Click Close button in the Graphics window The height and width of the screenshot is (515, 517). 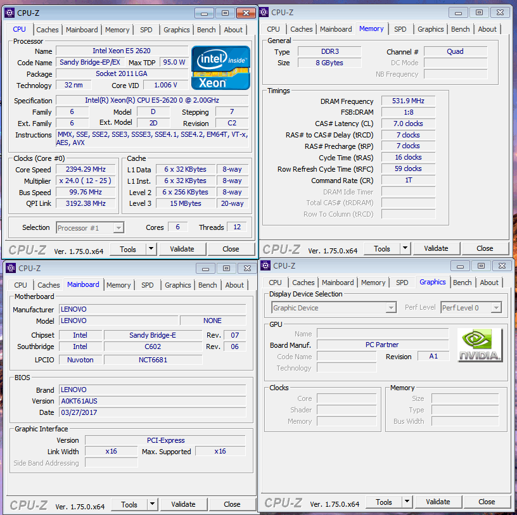tap(487, 502)
